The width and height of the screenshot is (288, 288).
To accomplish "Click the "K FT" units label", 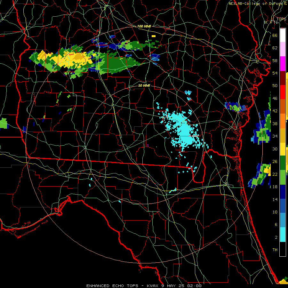I will pyautogui.click(x=270, y=22).
